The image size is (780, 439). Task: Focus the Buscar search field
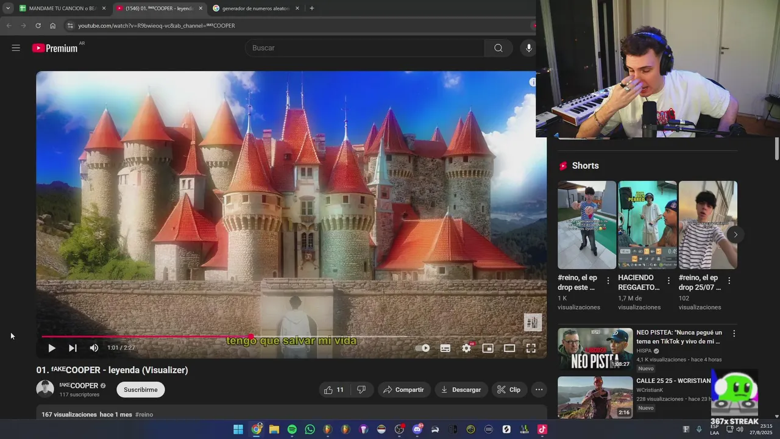(364, 48)
